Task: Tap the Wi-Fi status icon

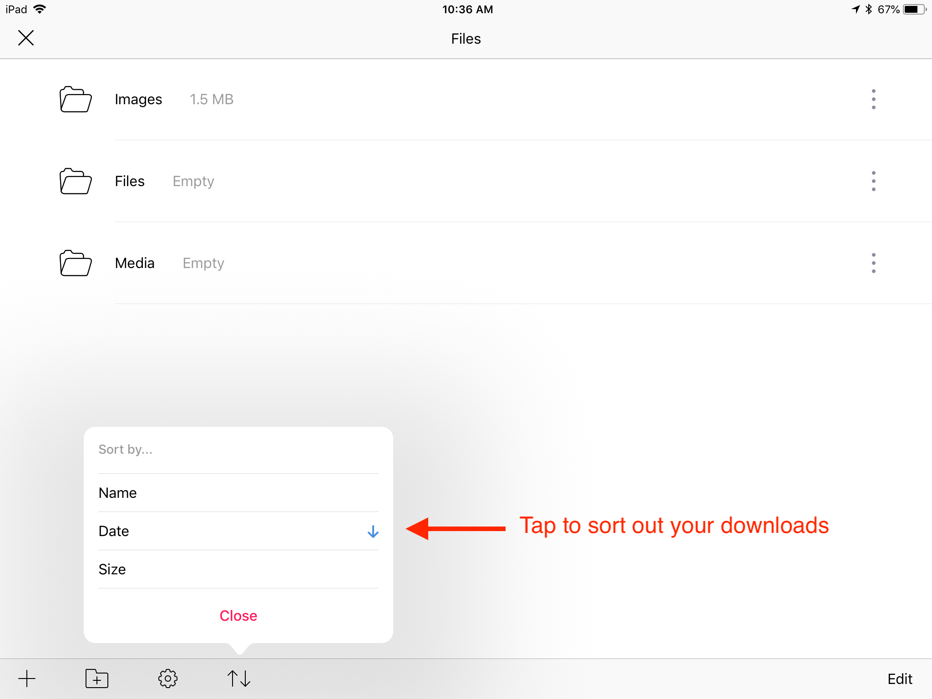Action: 40,9
